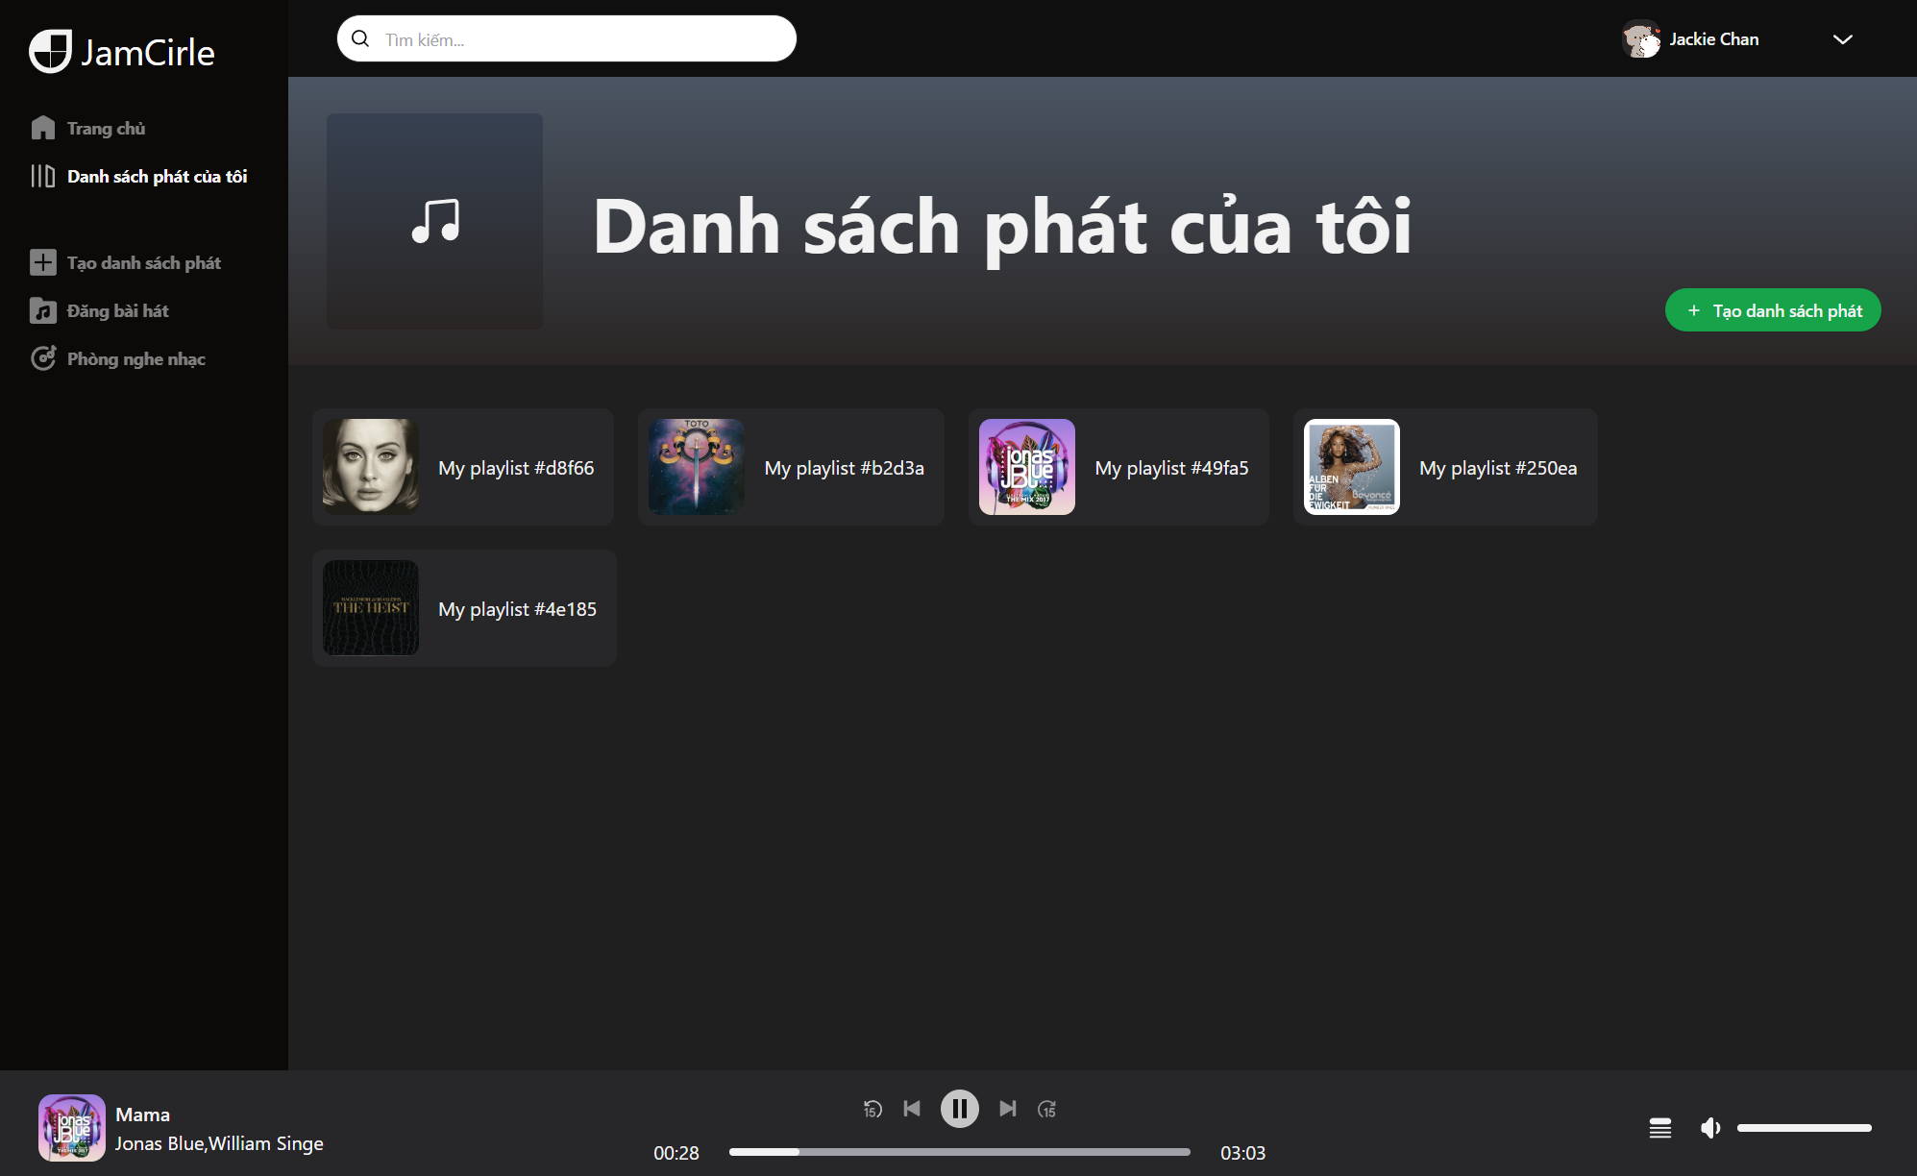The height and width of the screenshot is (1176, 1917).
Task: Pause the currently playing song Mama
Action: coord(959,1109)
